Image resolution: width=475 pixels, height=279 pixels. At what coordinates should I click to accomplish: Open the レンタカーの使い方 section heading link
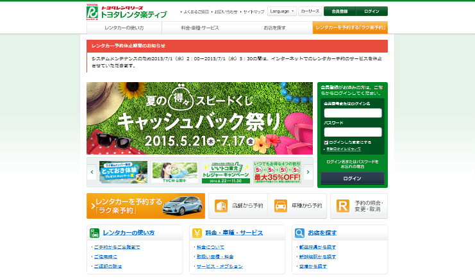[129, 233]
